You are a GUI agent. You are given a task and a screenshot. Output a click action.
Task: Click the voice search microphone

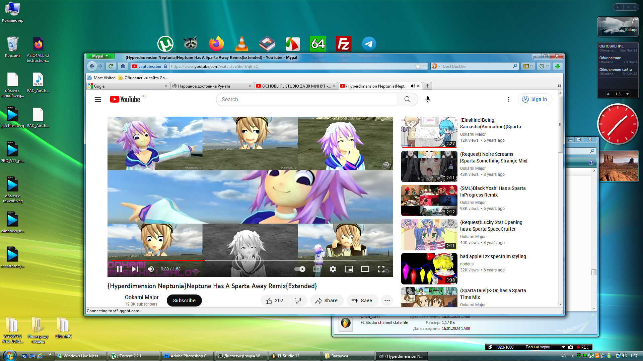pos(427,99)
